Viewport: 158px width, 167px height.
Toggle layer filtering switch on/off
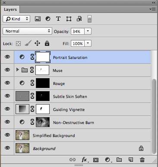tap(89, 19)
